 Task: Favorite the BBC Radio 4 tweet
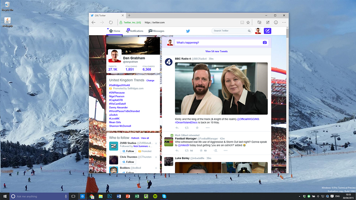tap(197, 128)
